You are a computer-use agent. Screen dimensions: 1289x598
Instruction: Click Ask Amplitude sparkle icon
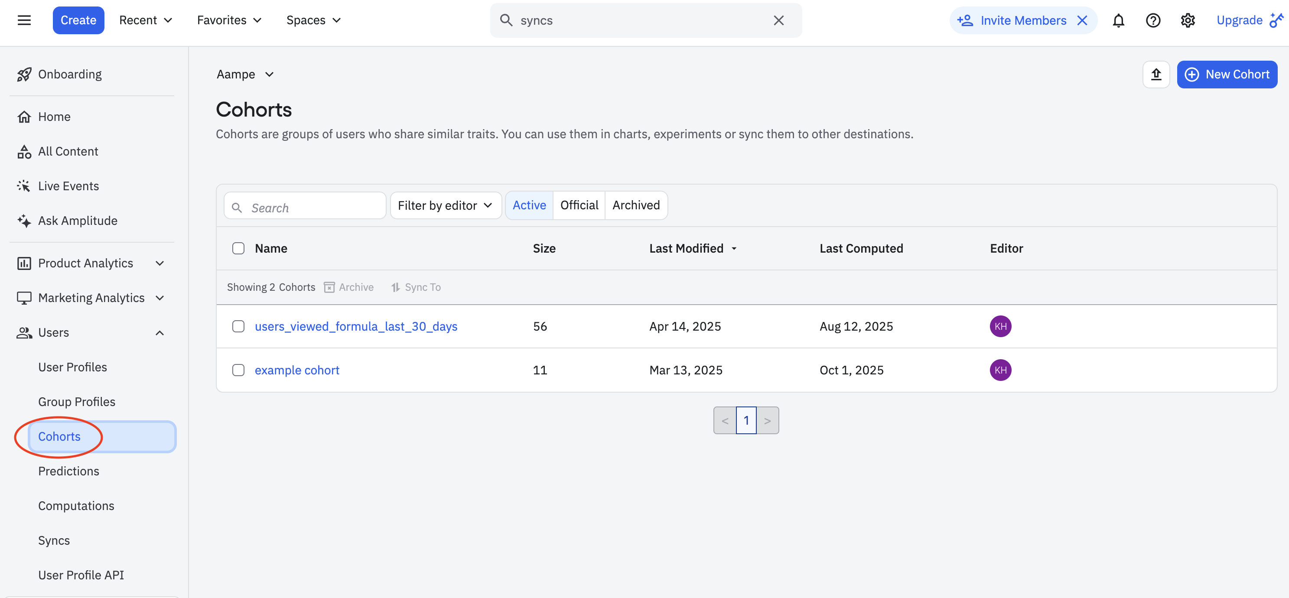tap(24, 221)
